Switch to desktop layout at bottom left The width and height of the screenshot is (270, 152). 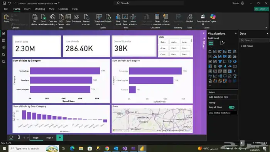tap(11, 137)
